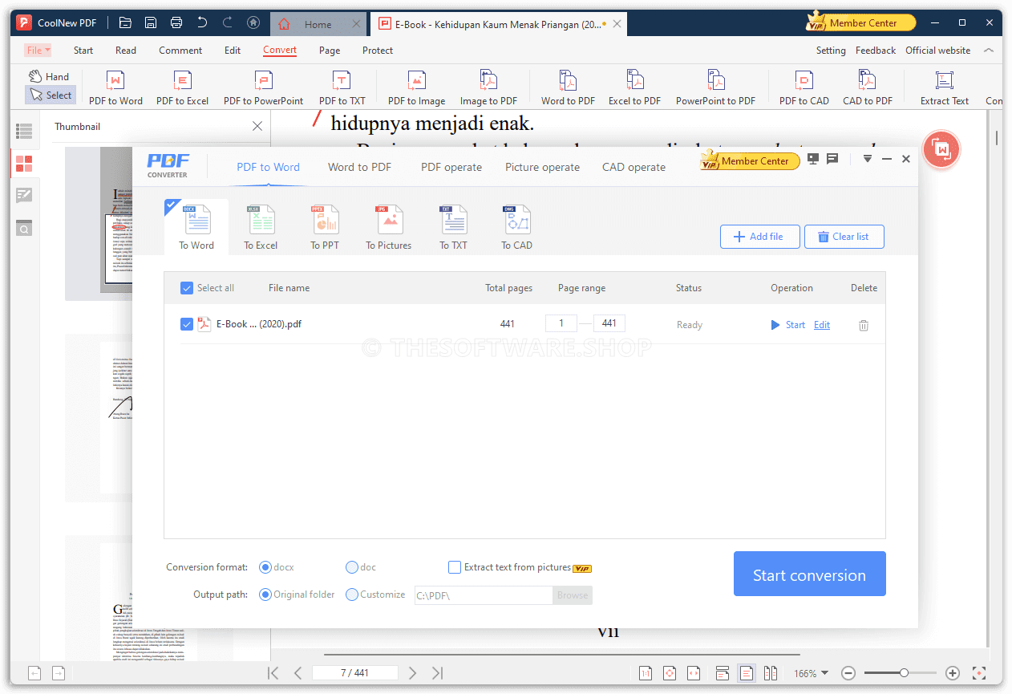Set output path to Original folder
Screen dimensions: 1012x694
[x=265, y=595]
